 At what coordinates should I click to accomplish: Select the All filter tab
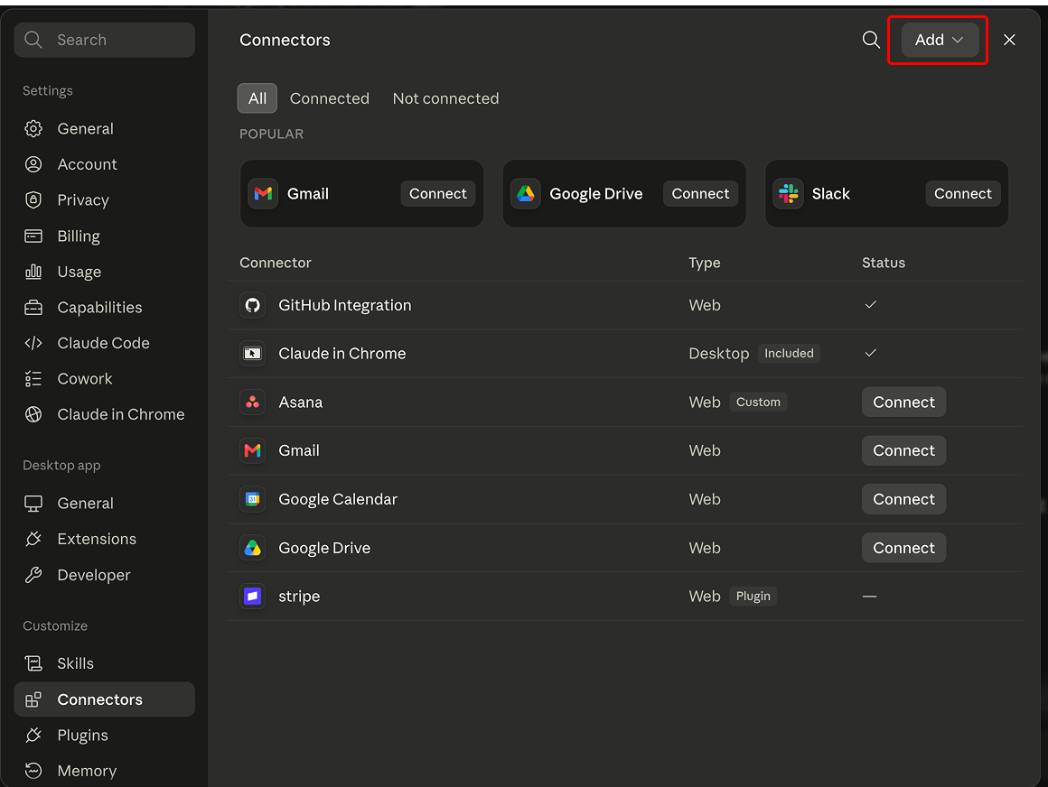click(257, 98)
